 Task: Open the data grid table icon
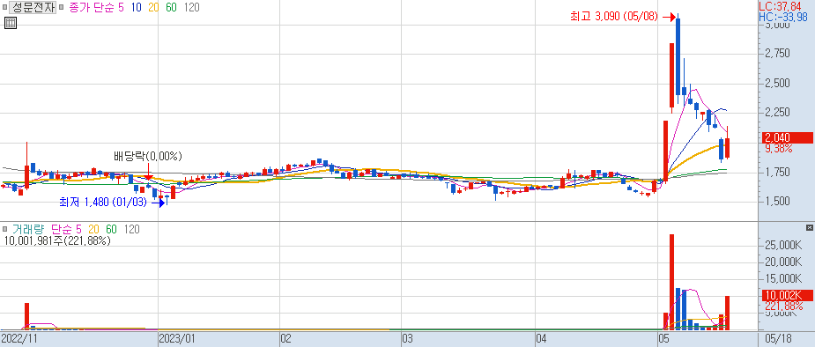coord(11,22)
